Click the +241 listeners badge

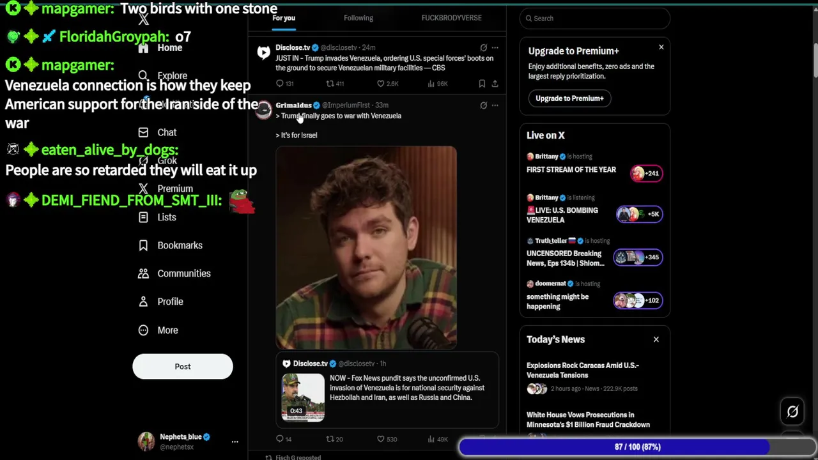click(646, 173)
